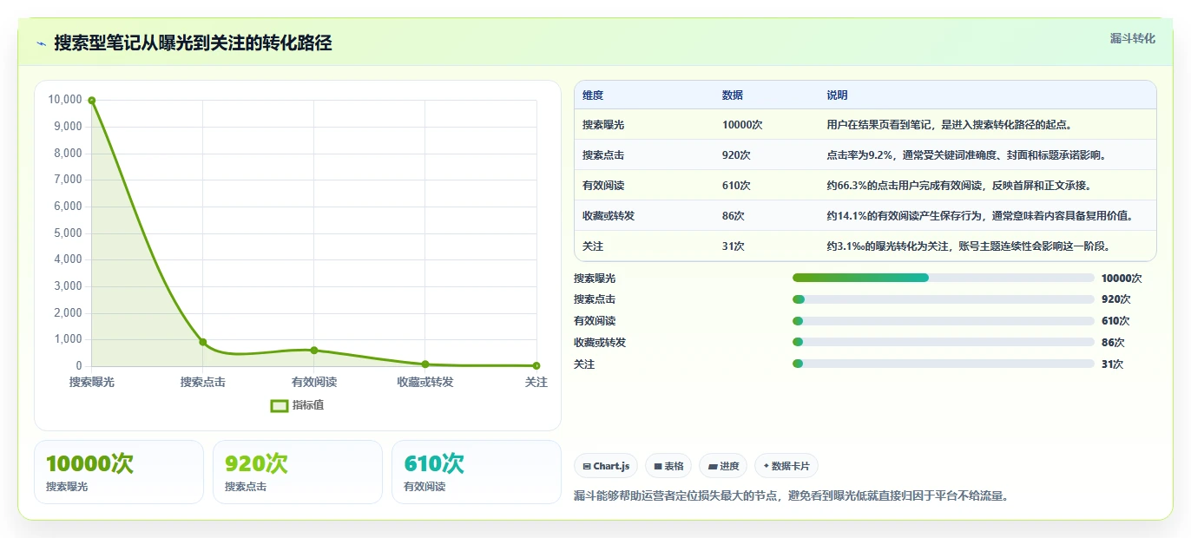The image size is (1191, 538).
Task: Open the 数据卡片 chip
Action: [x=786, y=466]
